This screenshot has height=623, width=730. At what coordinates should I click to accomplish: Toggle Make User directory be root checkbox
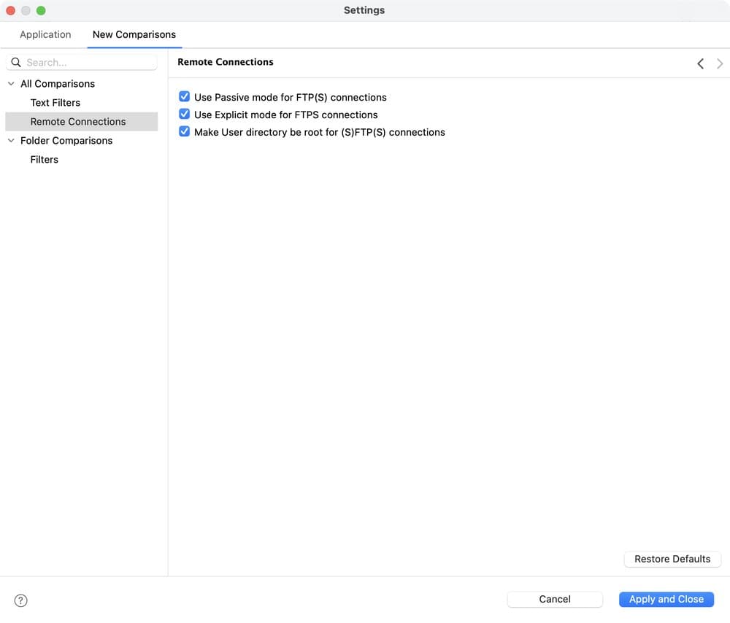pos(185,131)
